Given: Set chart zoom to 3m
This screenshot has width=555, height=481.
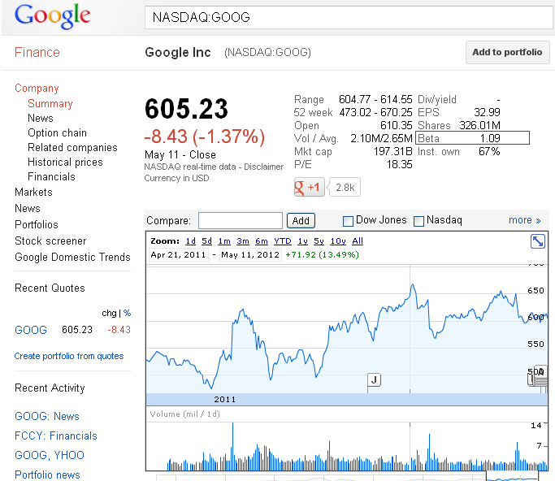Looking at the screenshot, I should [x=243, y=241].
